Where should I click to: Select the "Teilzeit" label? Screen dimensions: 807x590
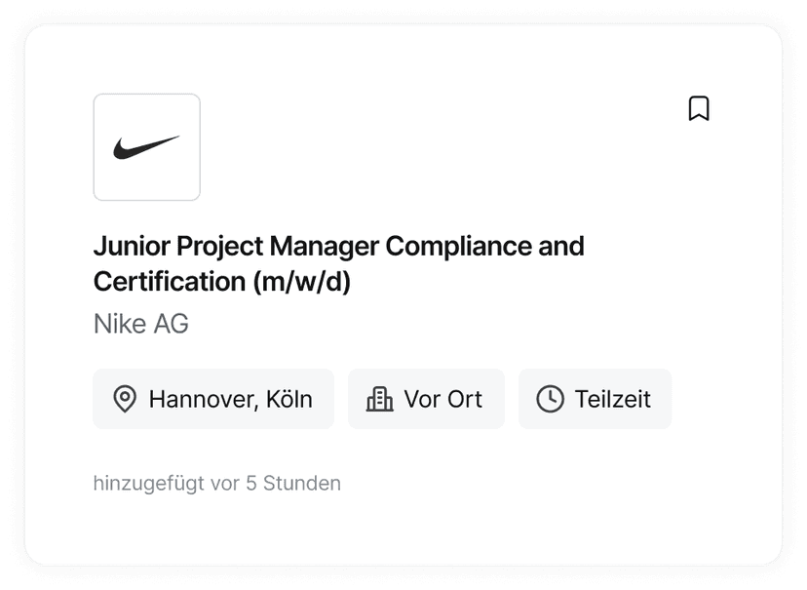pyautogui.click(x=613, y=399)
